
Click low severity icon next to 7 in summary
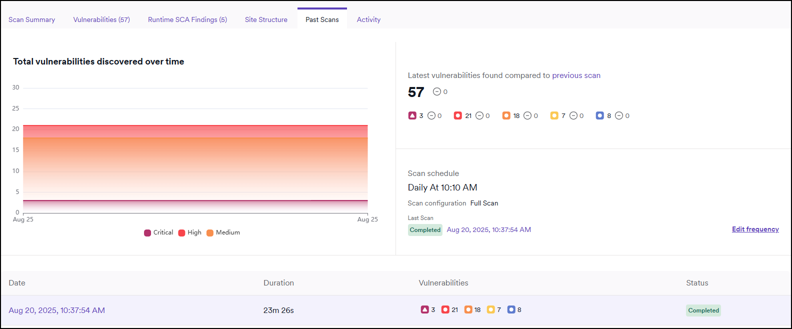coord(554,115)
